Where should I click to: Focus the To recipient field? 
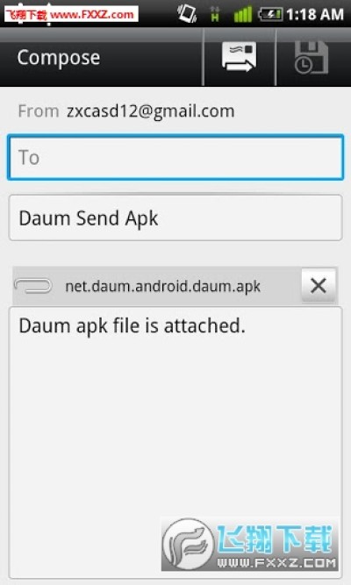[175, 157]
